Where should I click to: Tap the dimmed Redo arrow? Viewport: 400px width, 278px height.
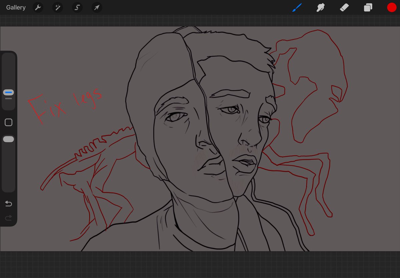pos(8,218)
